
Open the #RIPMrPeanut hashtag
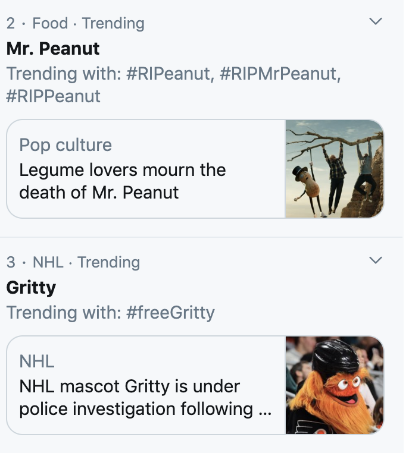coord(277,74)
